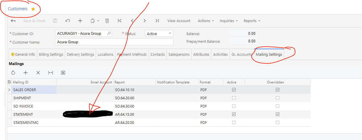Screen dimensions: 362x140
Task: Open the Actions menu
Action: pyautogui.click(x=206, y=21)
